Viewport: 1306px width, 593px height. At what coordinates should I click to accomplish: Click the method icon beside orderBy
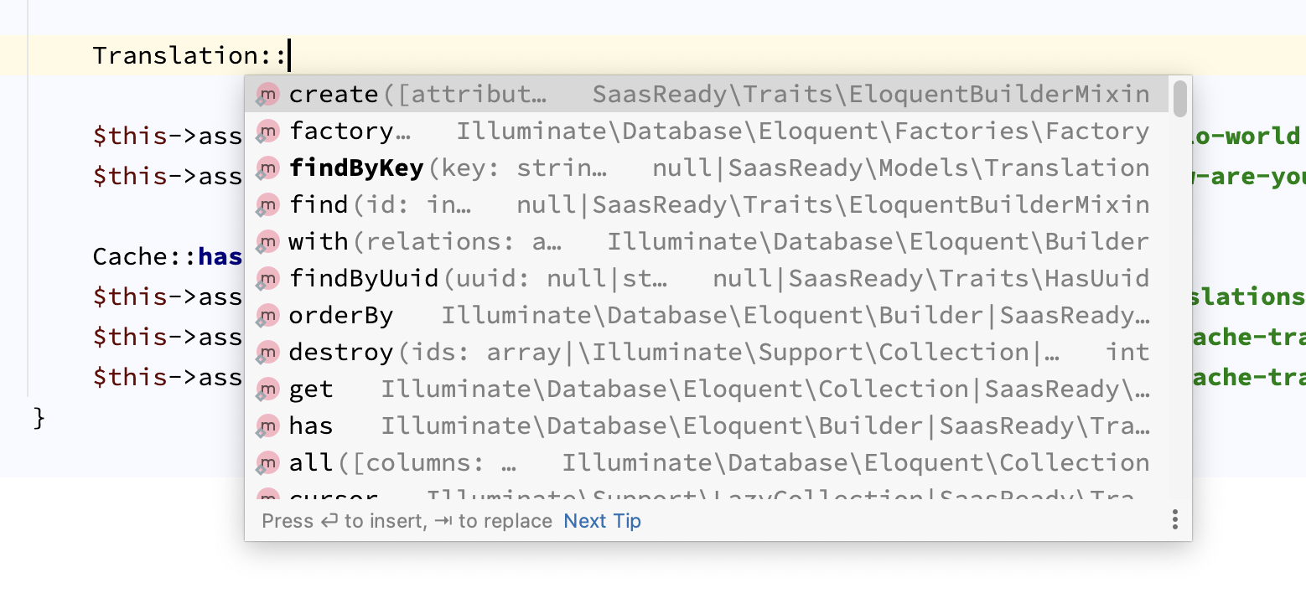point(267,316)
